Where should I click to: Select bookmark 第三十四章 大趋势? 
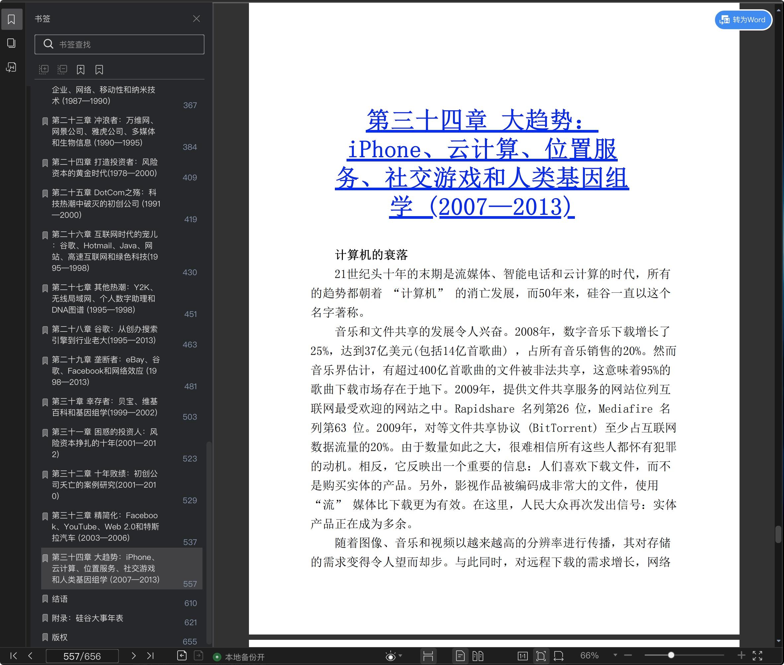[121, 569]
